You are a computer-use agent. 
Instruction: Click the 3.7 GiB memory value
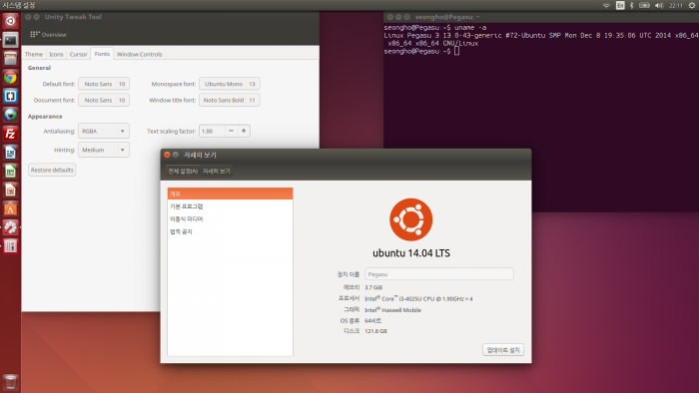pos(373,287)
